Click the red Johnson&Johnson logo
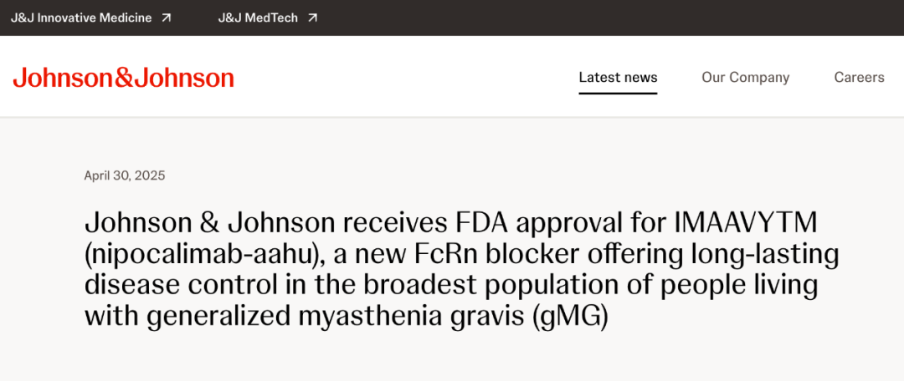Screen dimensions: 904x381 123,78
